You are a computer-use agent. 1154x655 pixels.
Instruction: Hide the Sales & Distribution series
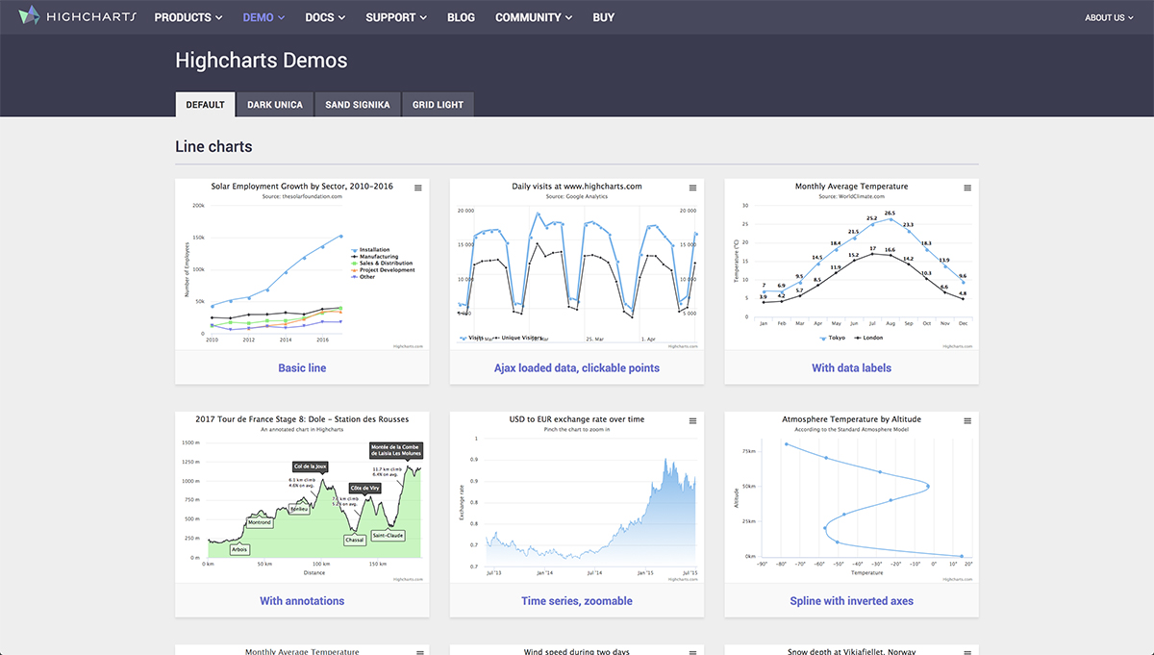point(382,264)
